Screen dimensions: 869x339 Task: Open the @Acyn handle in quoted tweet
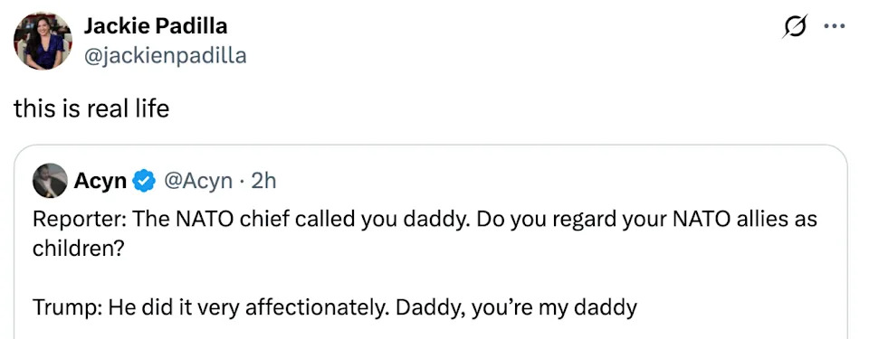[198, 181]
